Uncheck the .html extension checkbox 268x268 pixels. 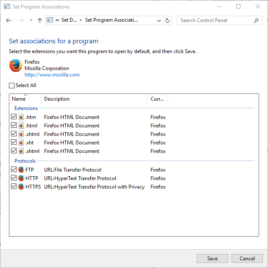(x=14, y=125)
